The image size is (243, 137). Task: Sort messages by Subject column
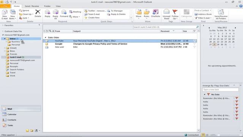tap(116, 31)
